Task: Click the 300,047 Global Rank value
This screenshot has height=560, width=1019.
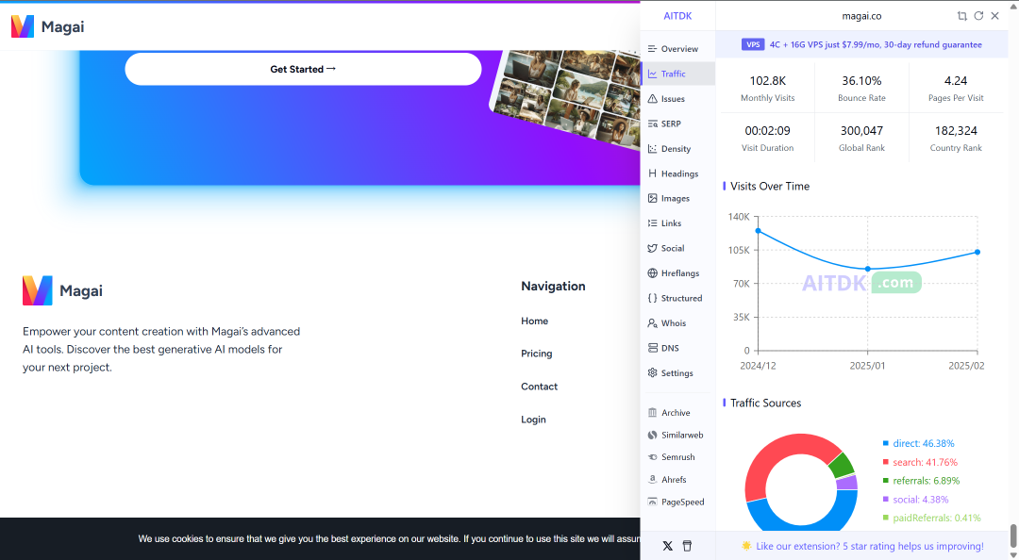Action: (861, 131)
